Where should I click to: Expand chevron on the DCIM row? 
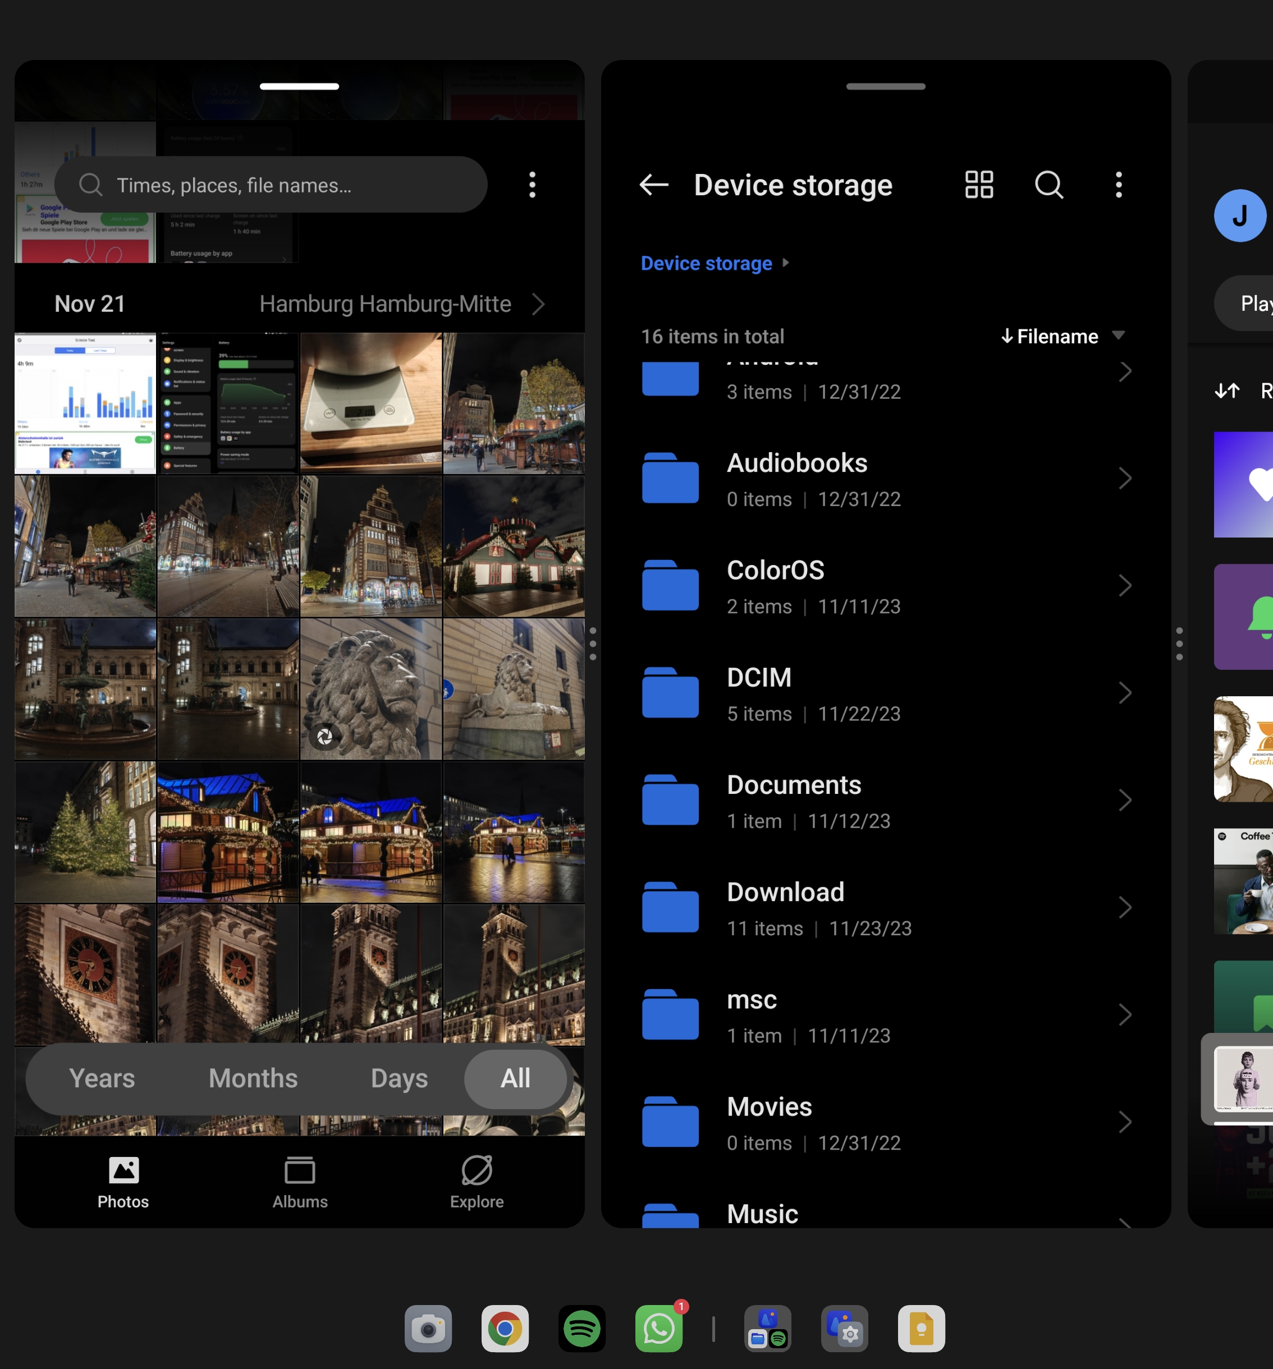pos(1125,693)
